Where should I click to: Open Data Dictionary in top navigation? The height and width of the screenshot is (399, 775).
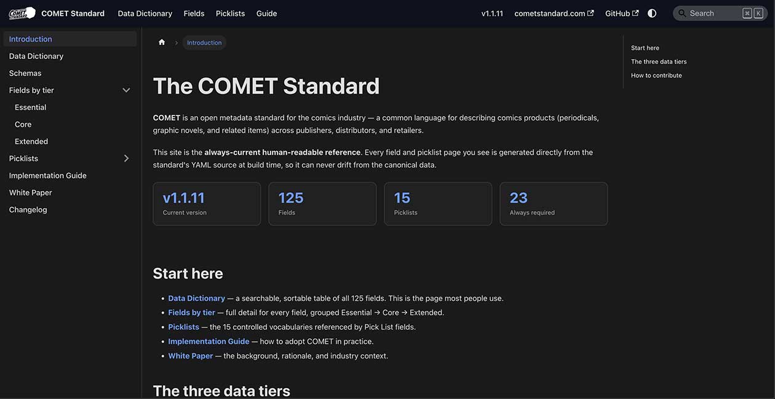click(x=145, y=13)
